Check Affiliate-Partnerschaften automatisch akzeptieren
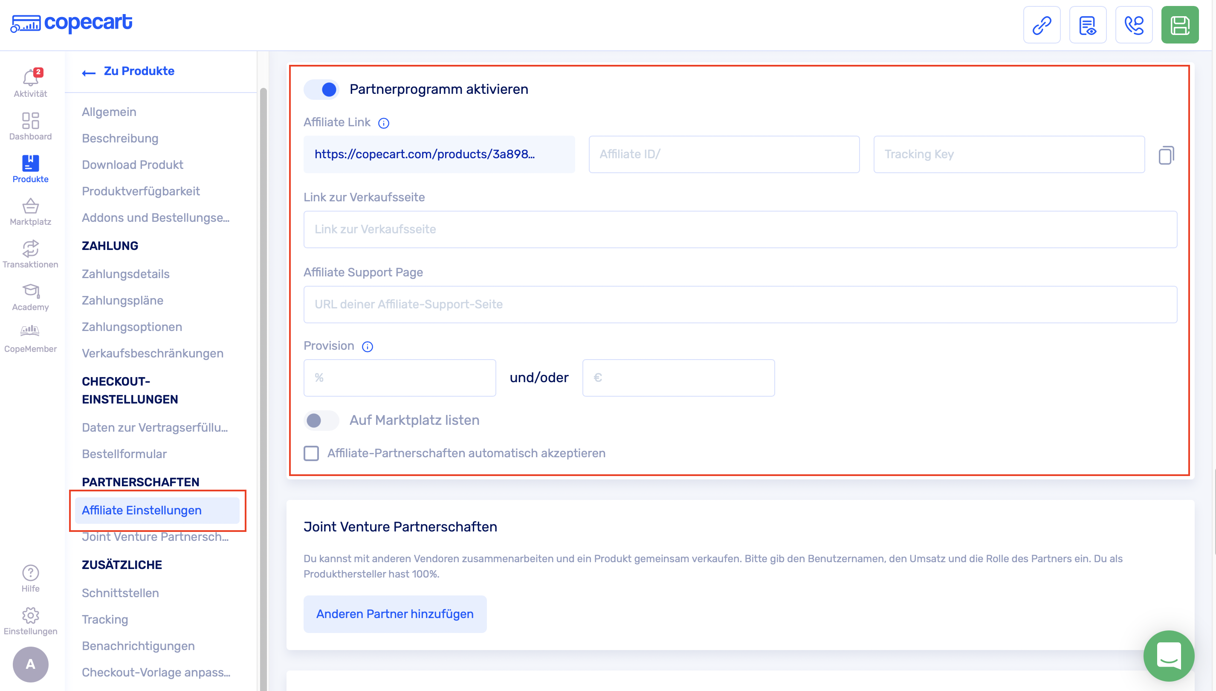The image size is (1216, 691). click(x=311, y=453)
